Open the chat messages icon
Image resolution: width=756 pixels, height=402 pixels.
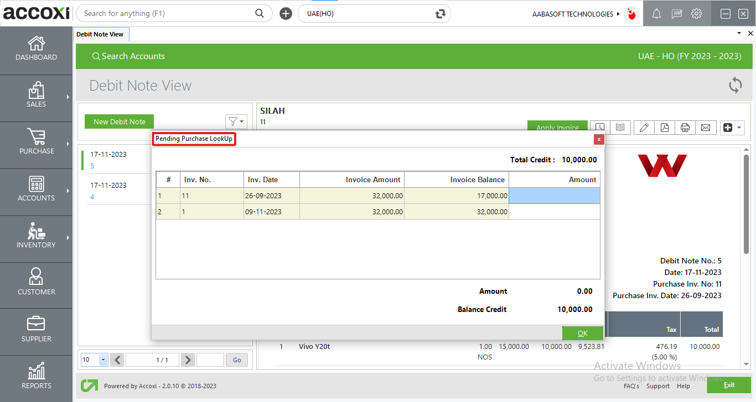[x=676, y=13]
